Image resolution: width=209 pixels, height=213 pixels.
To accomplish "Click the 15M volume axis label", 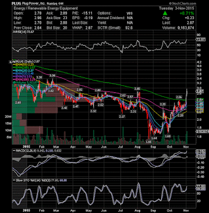I will tap(9, 124).
